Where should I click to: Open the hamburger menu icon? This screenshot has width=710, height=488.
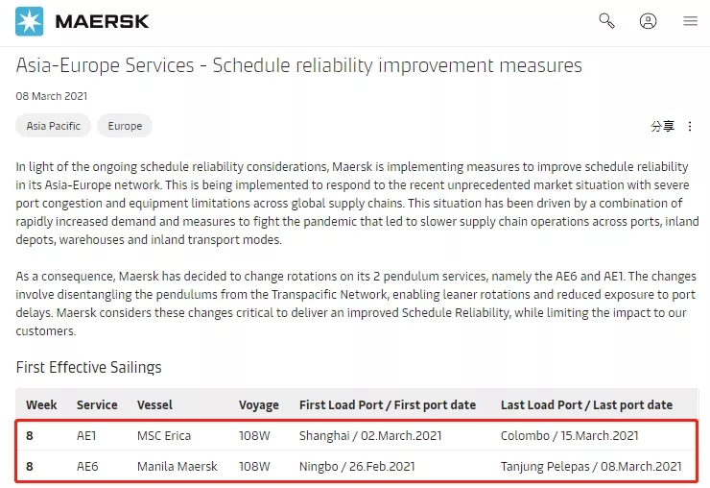(x=690, y=21)
